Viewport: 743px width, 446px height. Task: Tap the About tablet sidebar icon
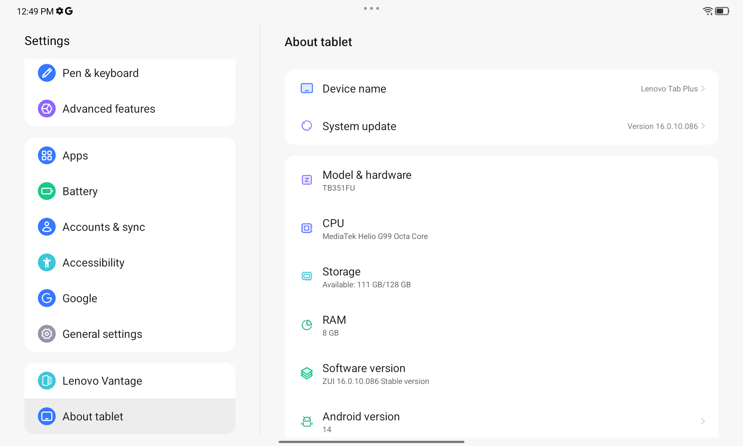[x=47, y=416]
